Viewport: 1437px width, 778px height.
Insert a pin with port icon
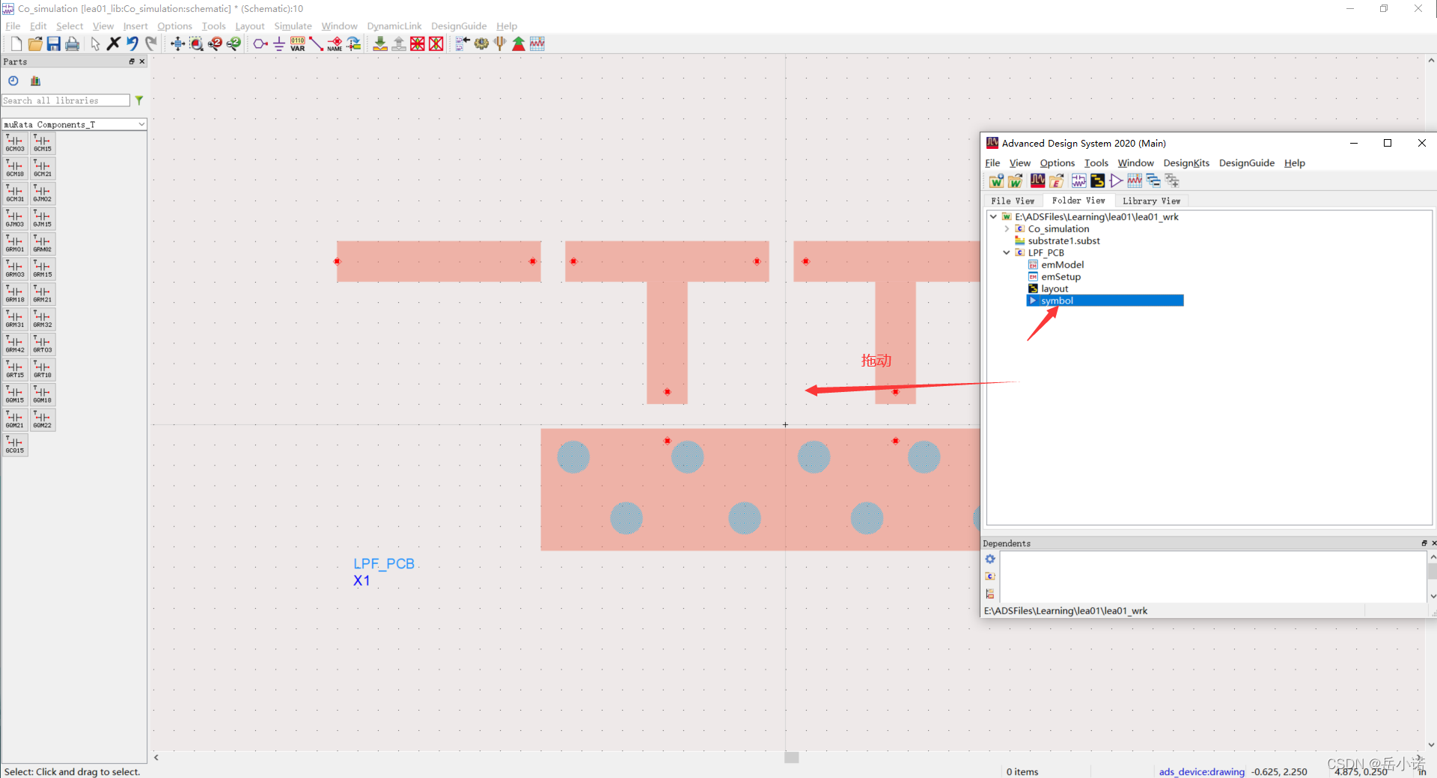coord(260,44)
